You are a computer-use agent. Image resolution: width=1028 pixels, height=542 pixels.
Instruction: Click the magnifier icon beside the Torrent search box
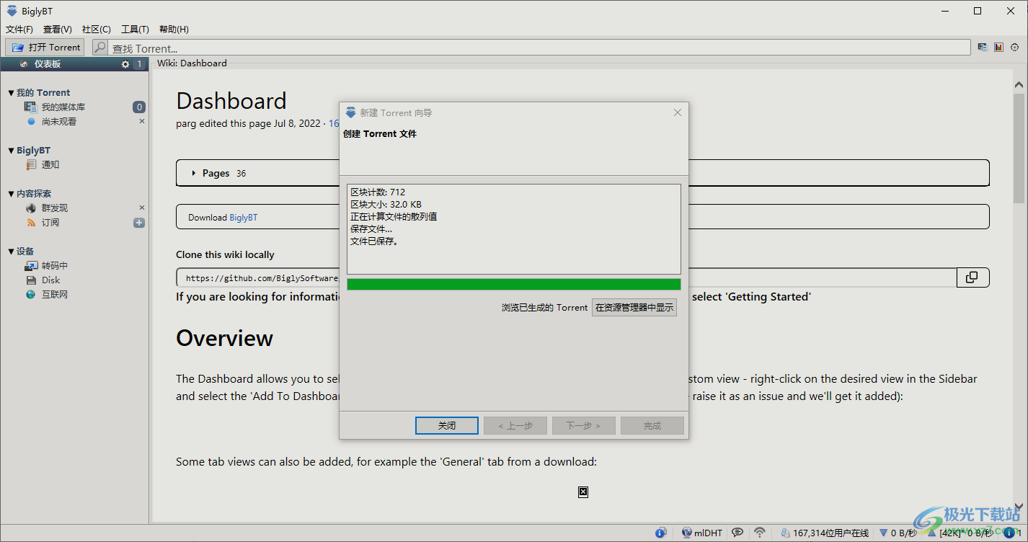pos(100,48)
